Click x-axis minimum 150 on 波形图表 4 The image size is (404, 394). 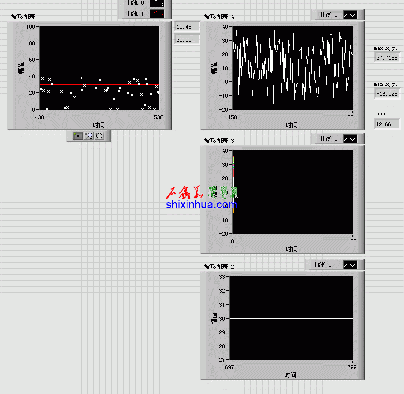coord(233,117)
